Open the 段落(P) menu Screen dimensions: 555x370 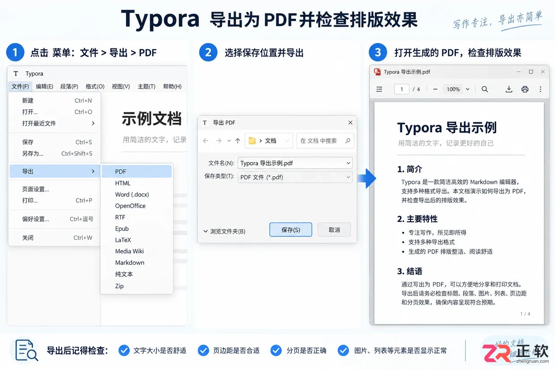click(69, 87)
